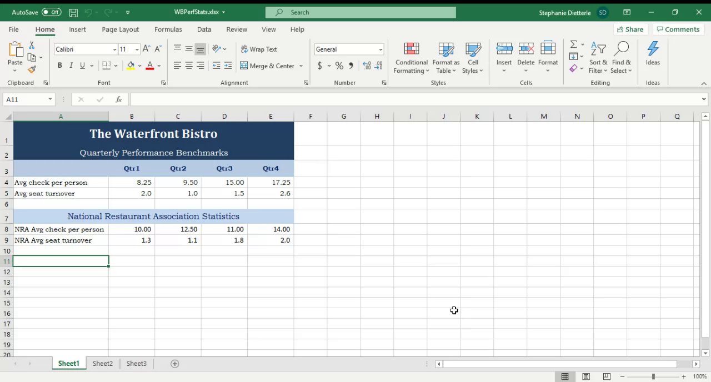Open Sort & Filter menu
Image resolution: width=711 pixels, height=382 pixels.
tap(598, 58)
